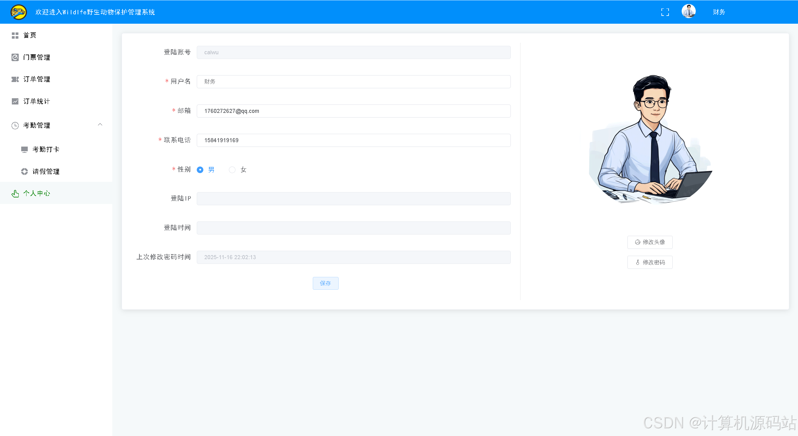
Task: Click the 考勤打卡 monitor icon
Action: 24,149
